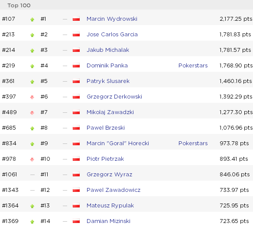The image size is (253, 226).
Task: Click green up arrow in #219 row
Action: pyautogui.click(x=32, y=66)
